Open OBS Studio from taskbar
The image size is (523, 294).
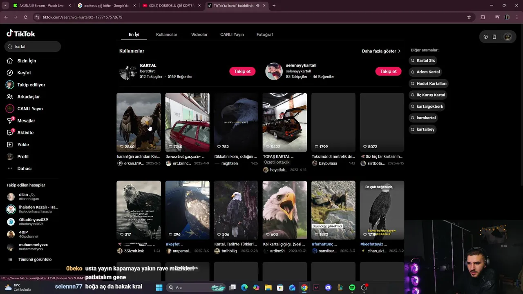(x=364, y=287)
